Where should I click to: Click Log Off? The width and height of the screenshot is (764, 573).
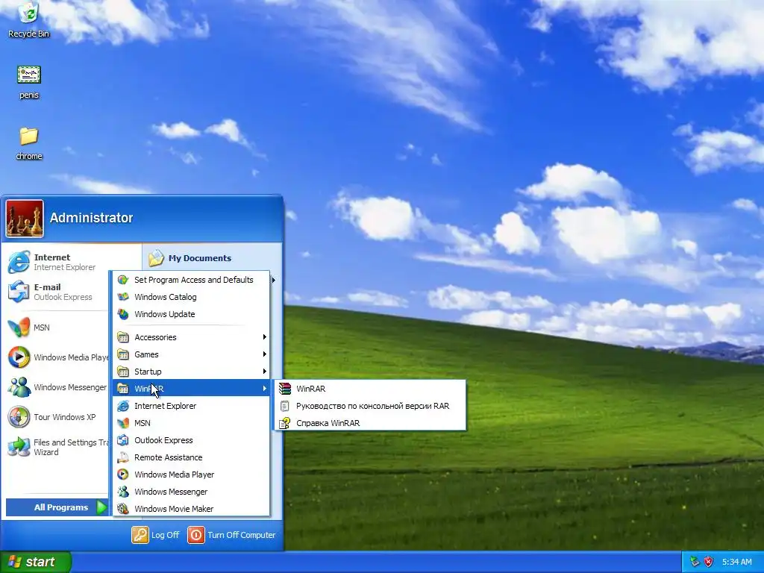click(156, 535)
